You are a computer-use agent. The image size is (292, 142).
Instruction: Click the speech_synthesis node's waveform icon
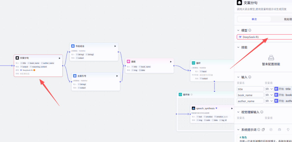(x=193, y=108)
